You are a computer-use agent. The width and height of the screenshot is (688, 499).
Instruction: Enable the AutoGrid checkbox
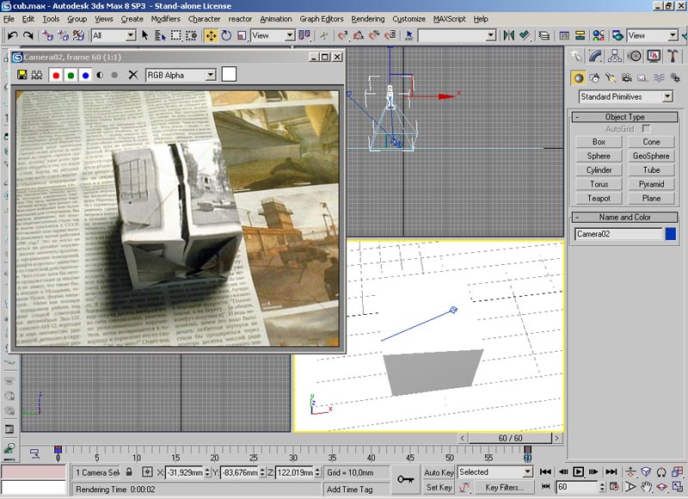646,128
